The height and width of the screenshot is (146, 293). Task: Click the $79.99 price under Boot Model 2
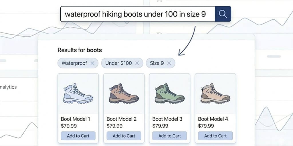coord(114,126)
